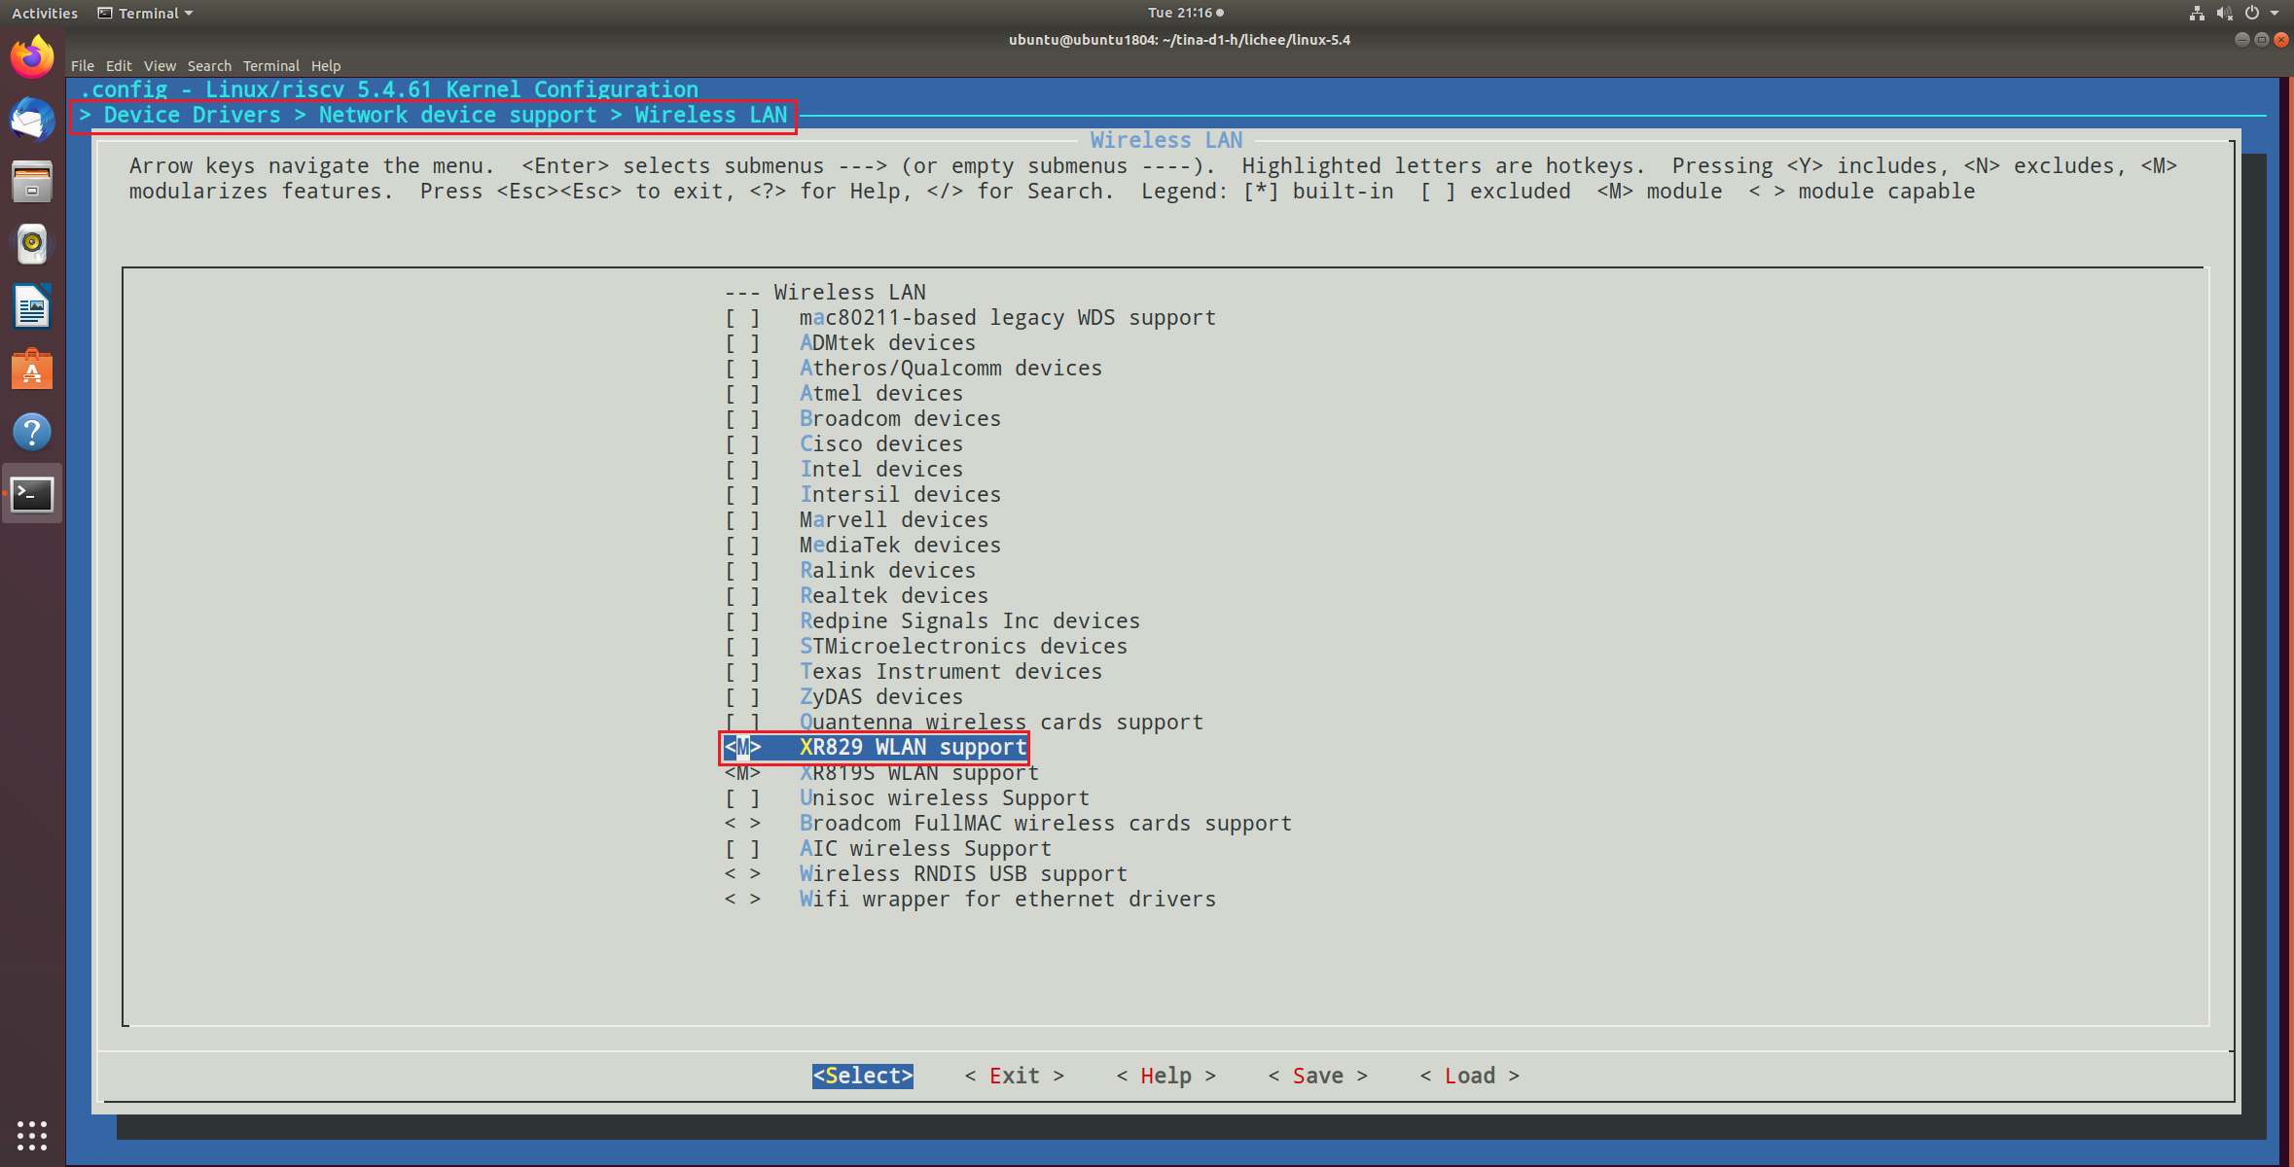The height and width of the screenshot is (1167, 2294).
Task: Open the Terminal menu in menu bar
Action: (271, 65)
